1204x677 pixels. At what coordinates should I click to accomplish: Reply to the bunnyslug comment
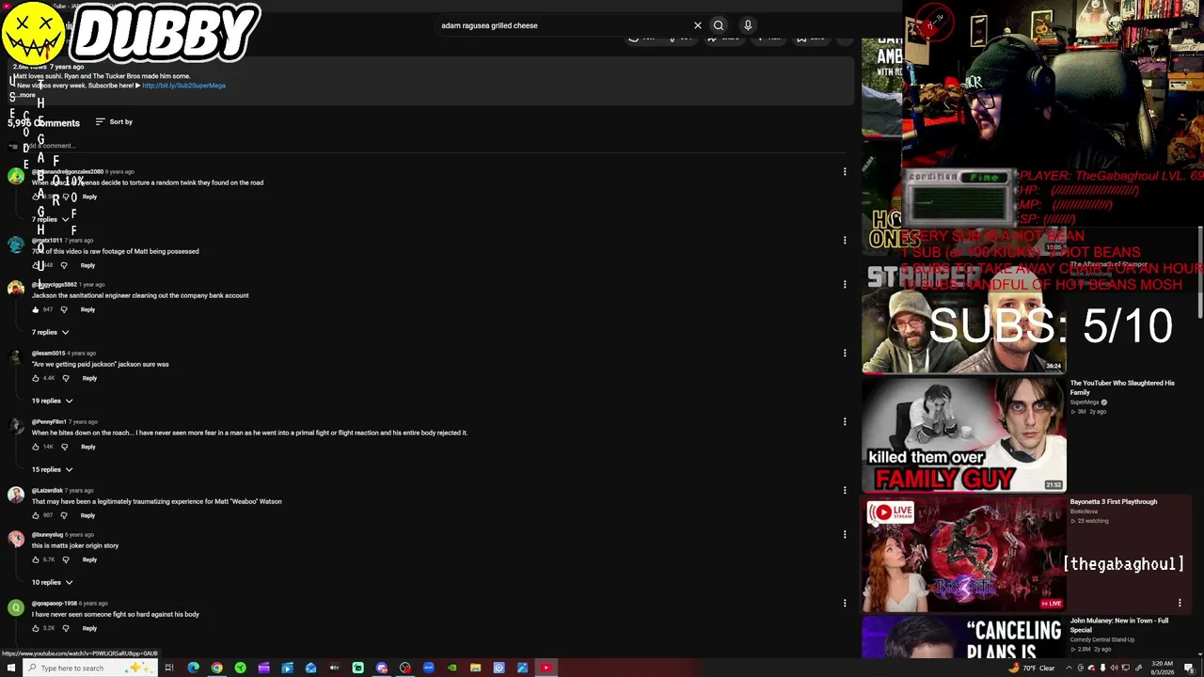[x=89, y=559]
